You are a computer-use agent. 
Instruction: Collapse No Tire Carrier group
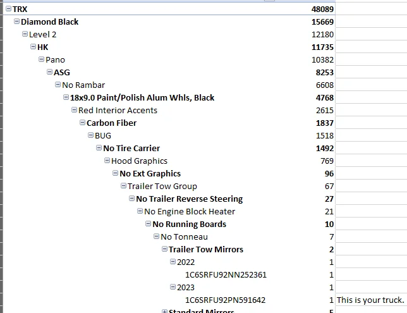click(x=99, y=147)
